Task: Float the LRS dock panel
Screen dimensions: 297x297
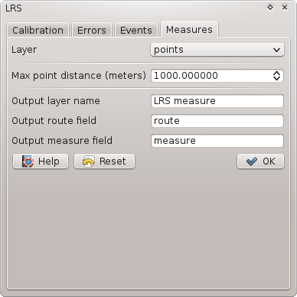Action: 270,8
